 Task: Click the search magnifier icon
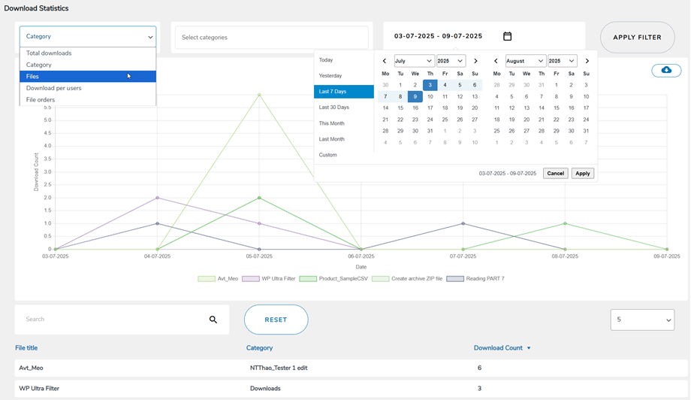[x=213, y=320]
